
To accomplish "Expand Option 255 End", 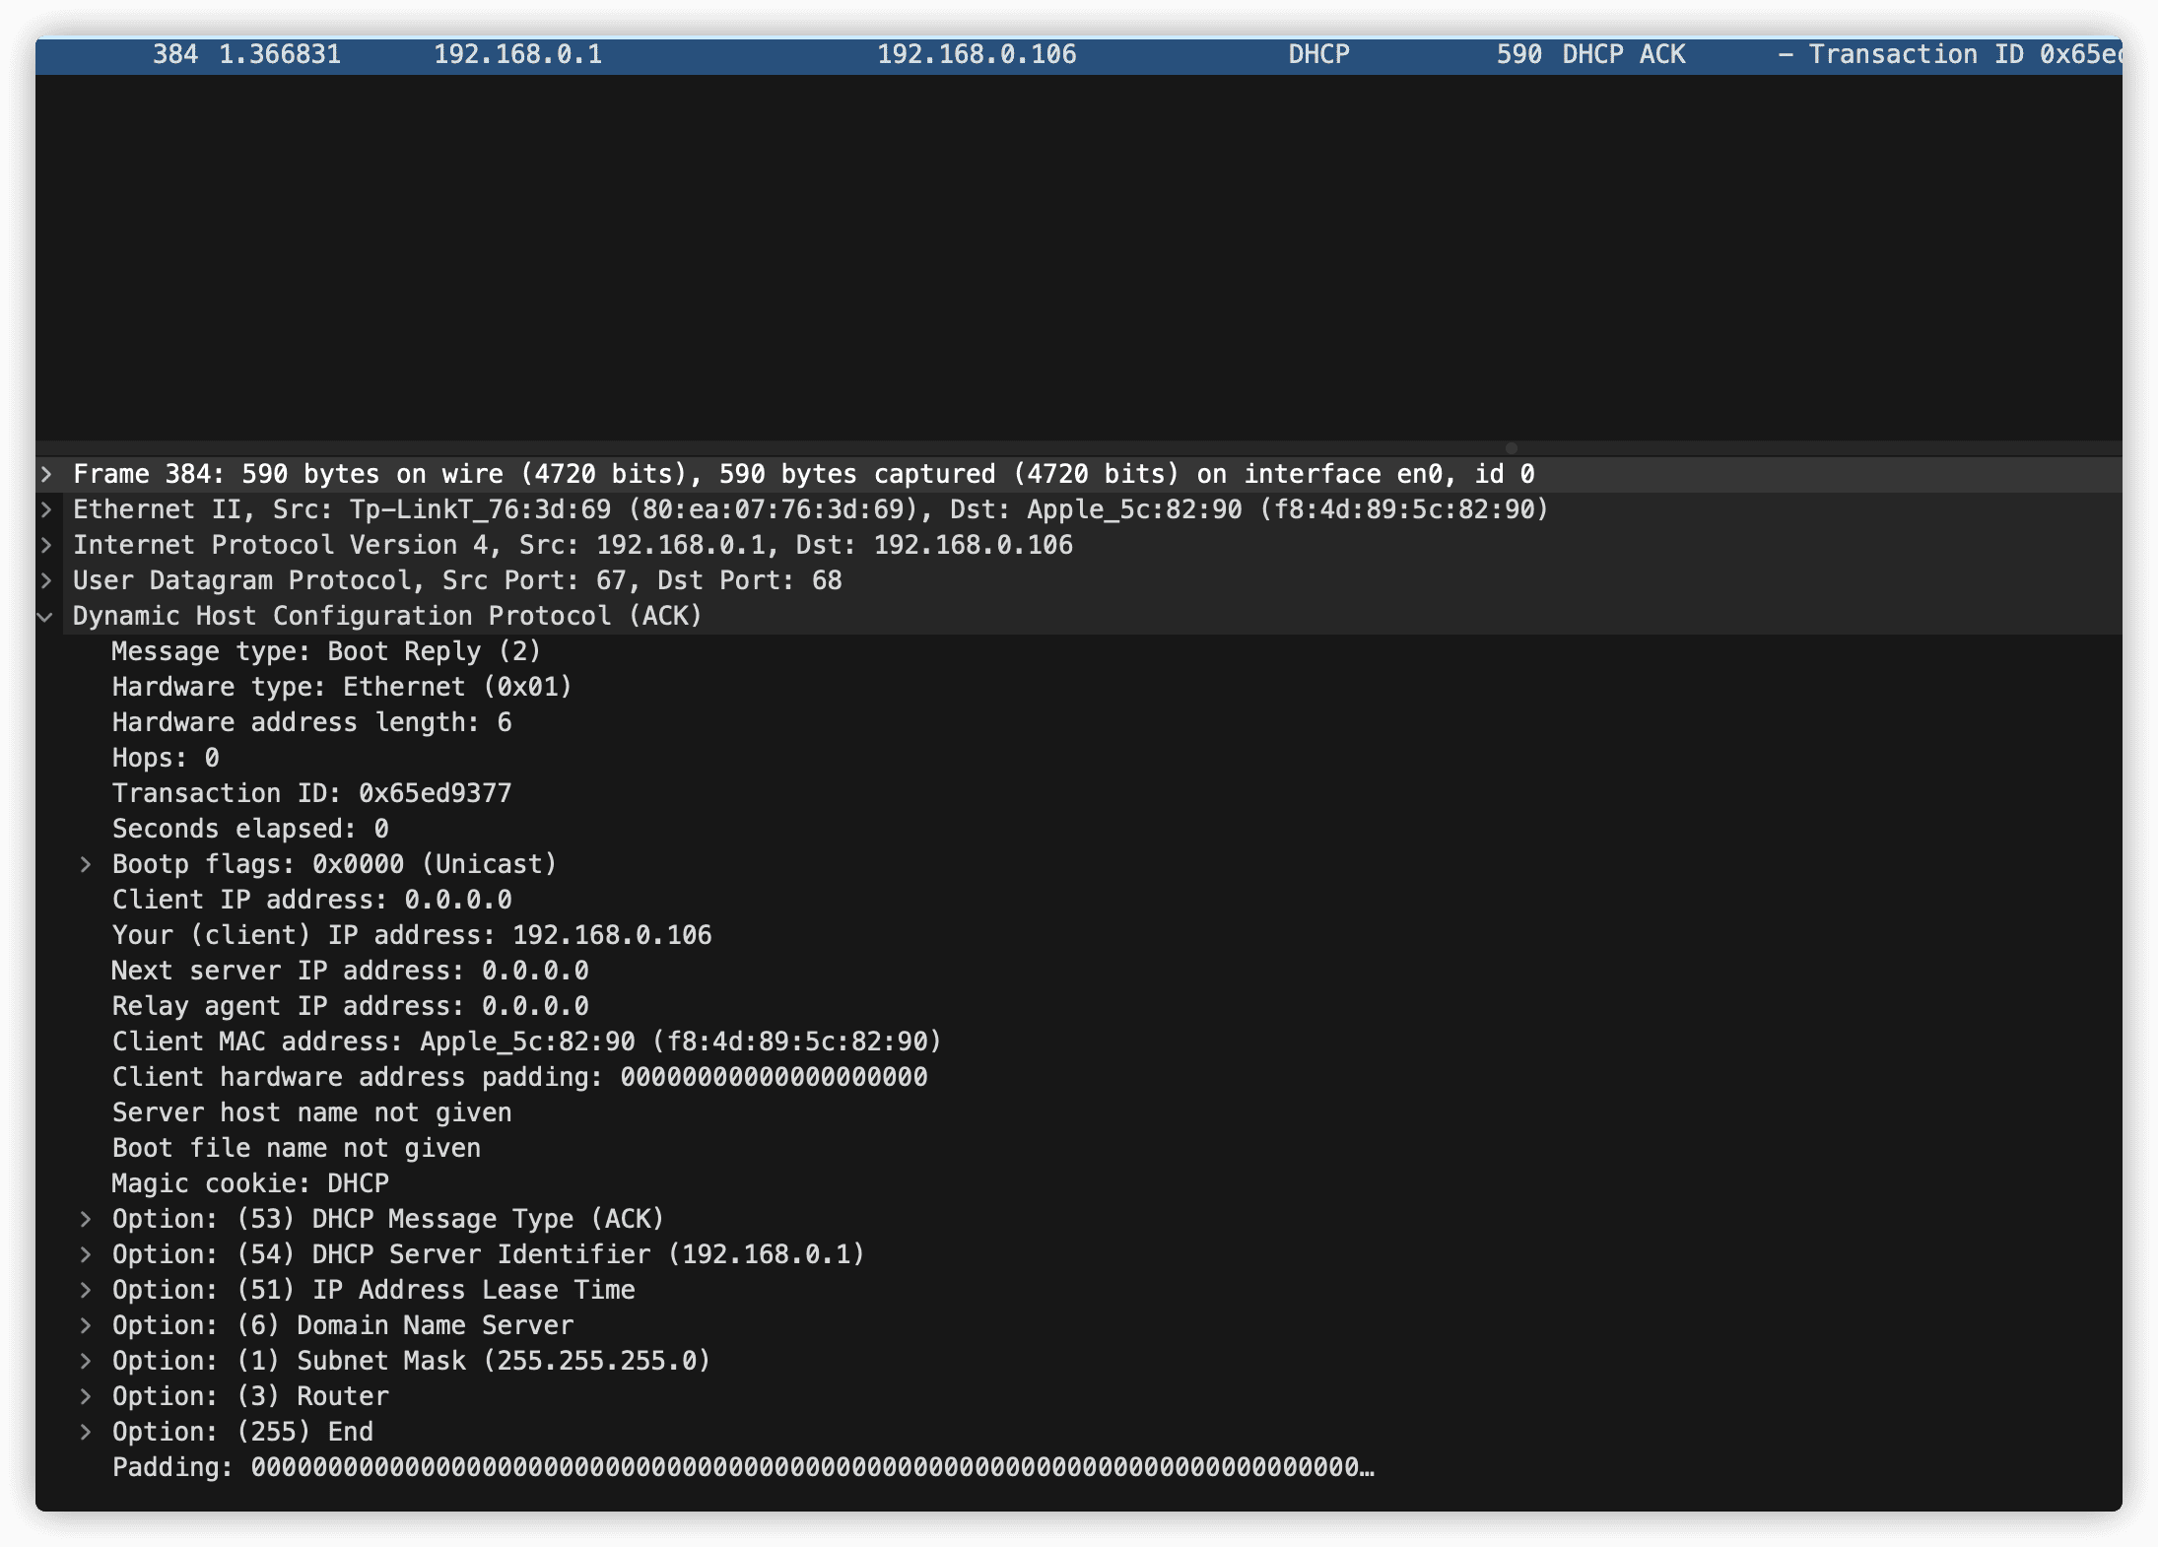I will pyautogui.click(x=86, y=1432).
